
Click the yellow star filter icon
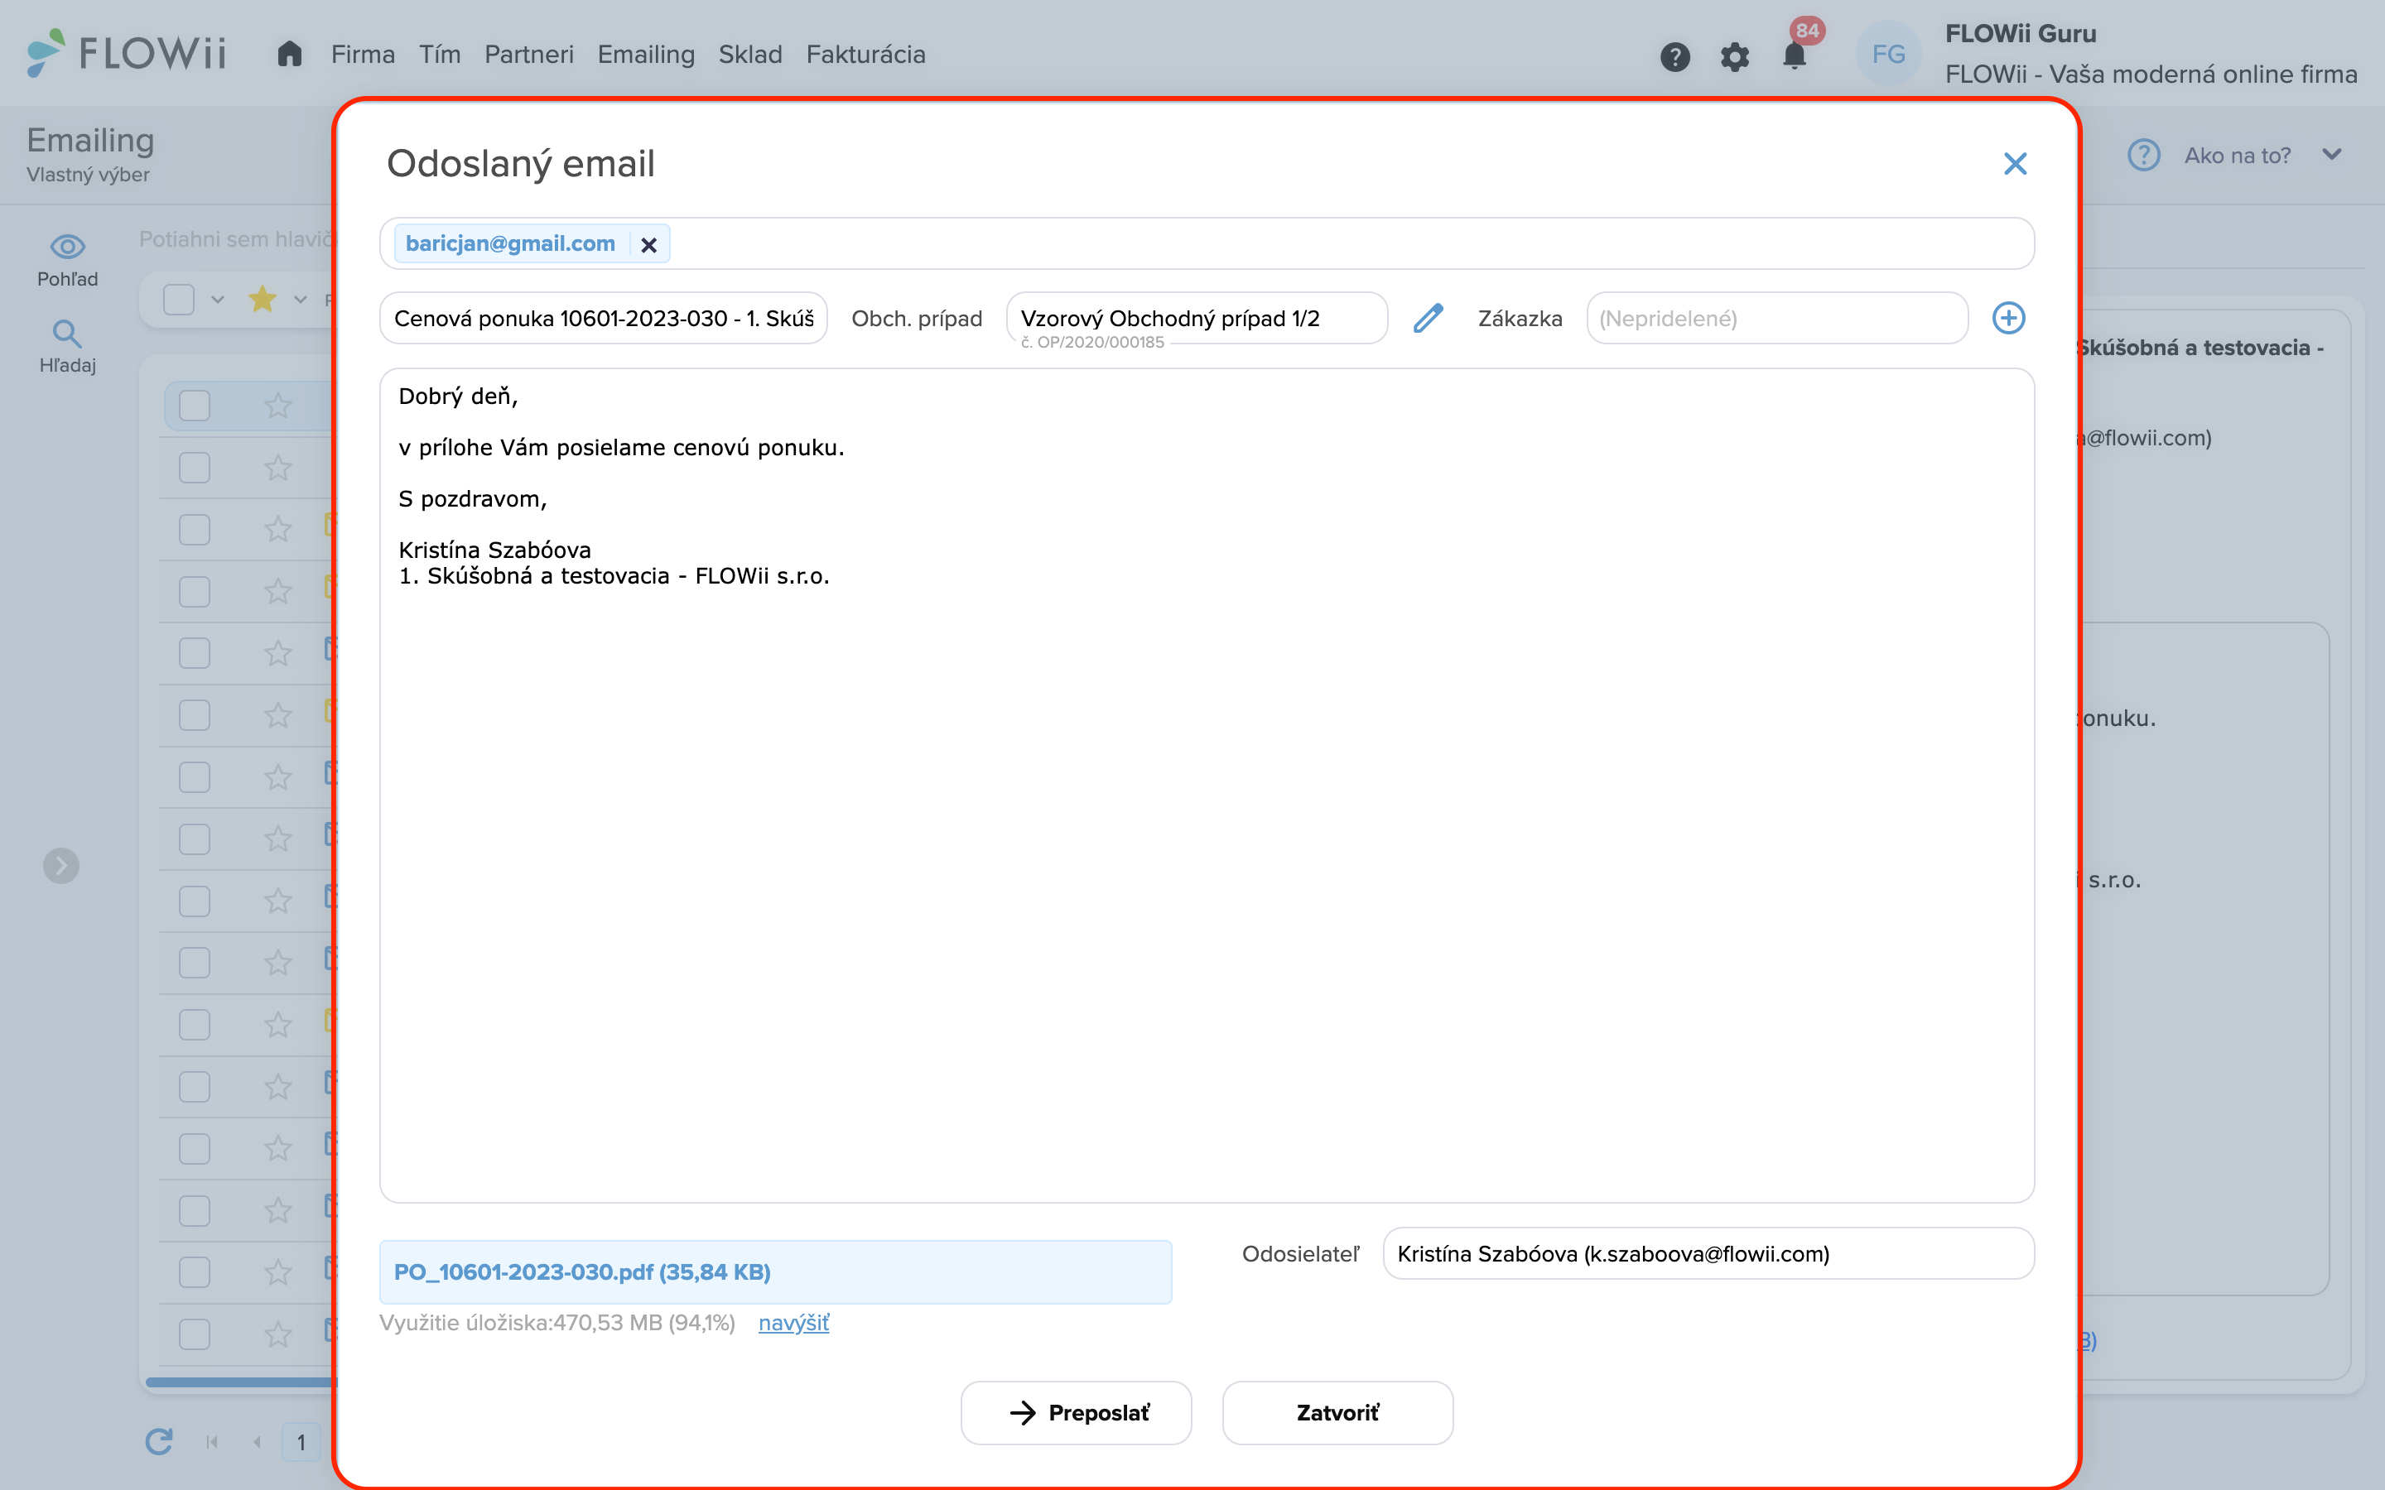tap(263, 299)
